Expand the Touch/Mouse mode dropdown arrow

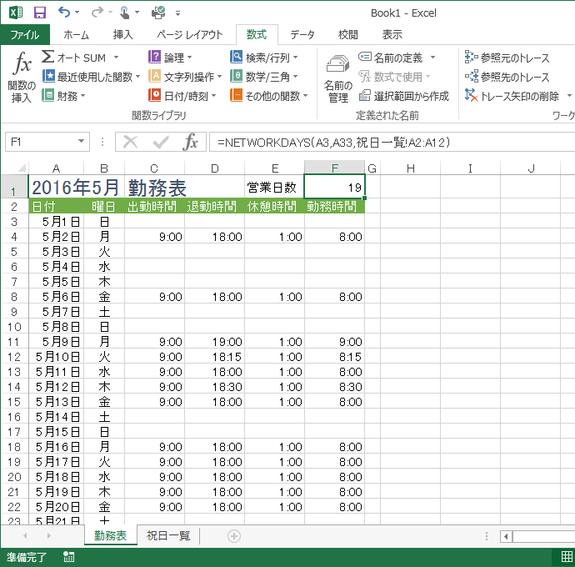click(137, 13)
